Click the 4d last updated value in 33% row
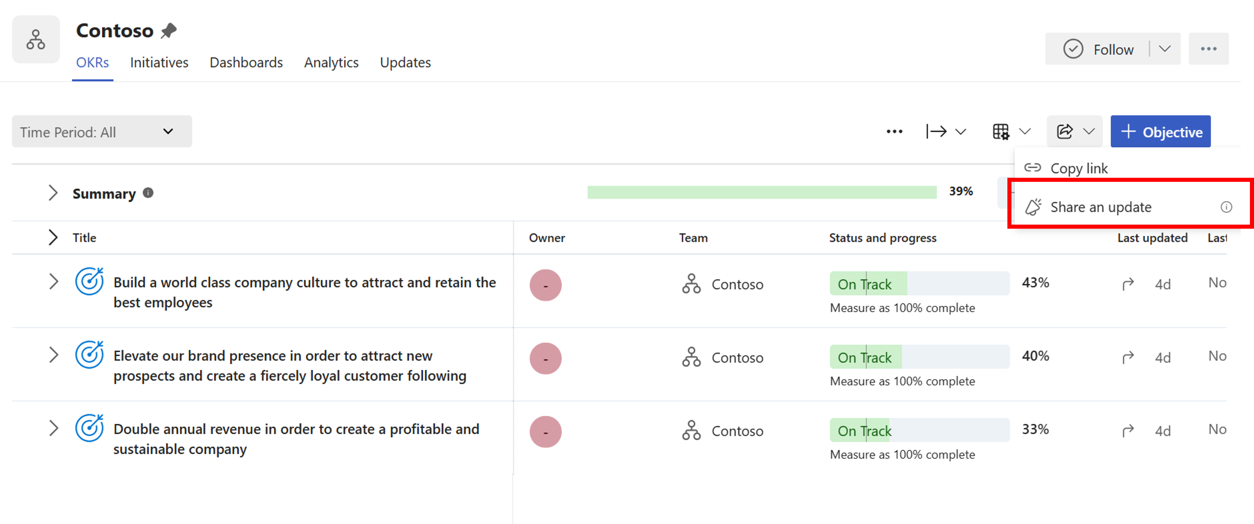The image size is (1254, 524). pos(1163,431)
